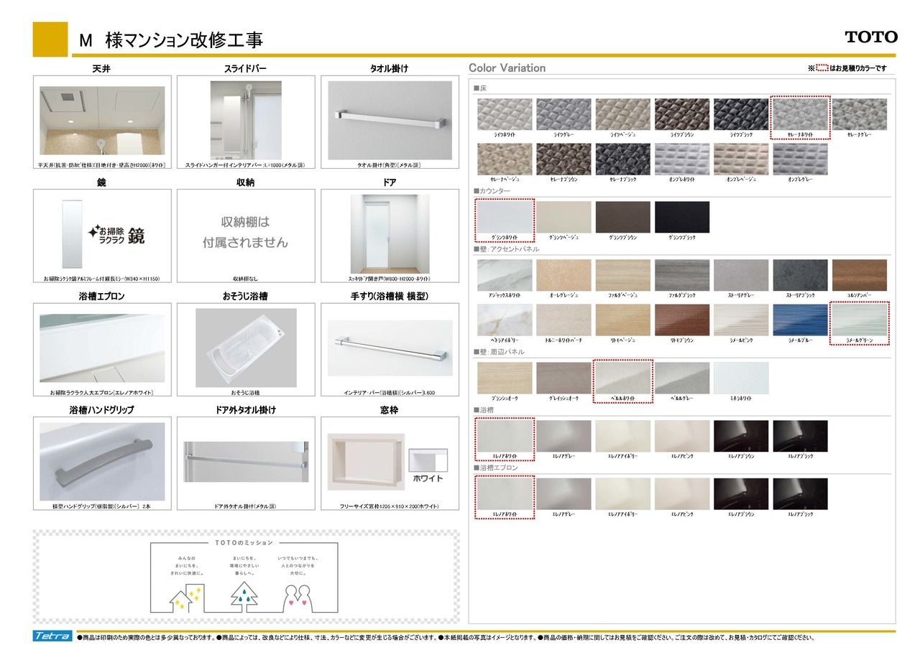Select the セレーナホワイト floor swatch
This screenshot has width=920, height=650.
click(800, 114)
